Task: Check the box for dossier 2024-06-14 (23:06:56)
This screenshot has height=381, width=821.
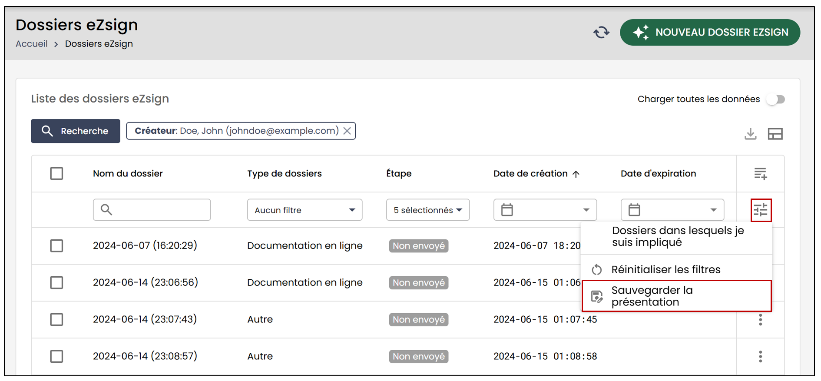Action: click(56, 283)
